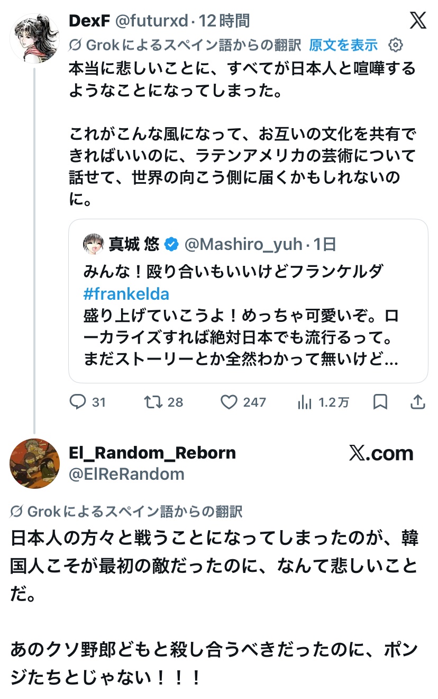Open the @ElReRandom handle
438x699 pixels.
[x=126, y=474]
